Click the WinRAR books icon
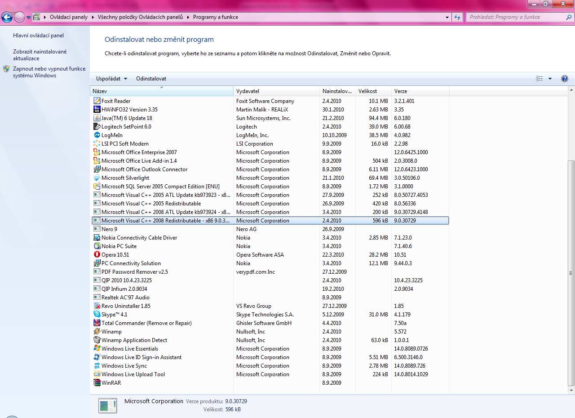Viewport: 575px width, 418px height. click(x=97, y=383)
